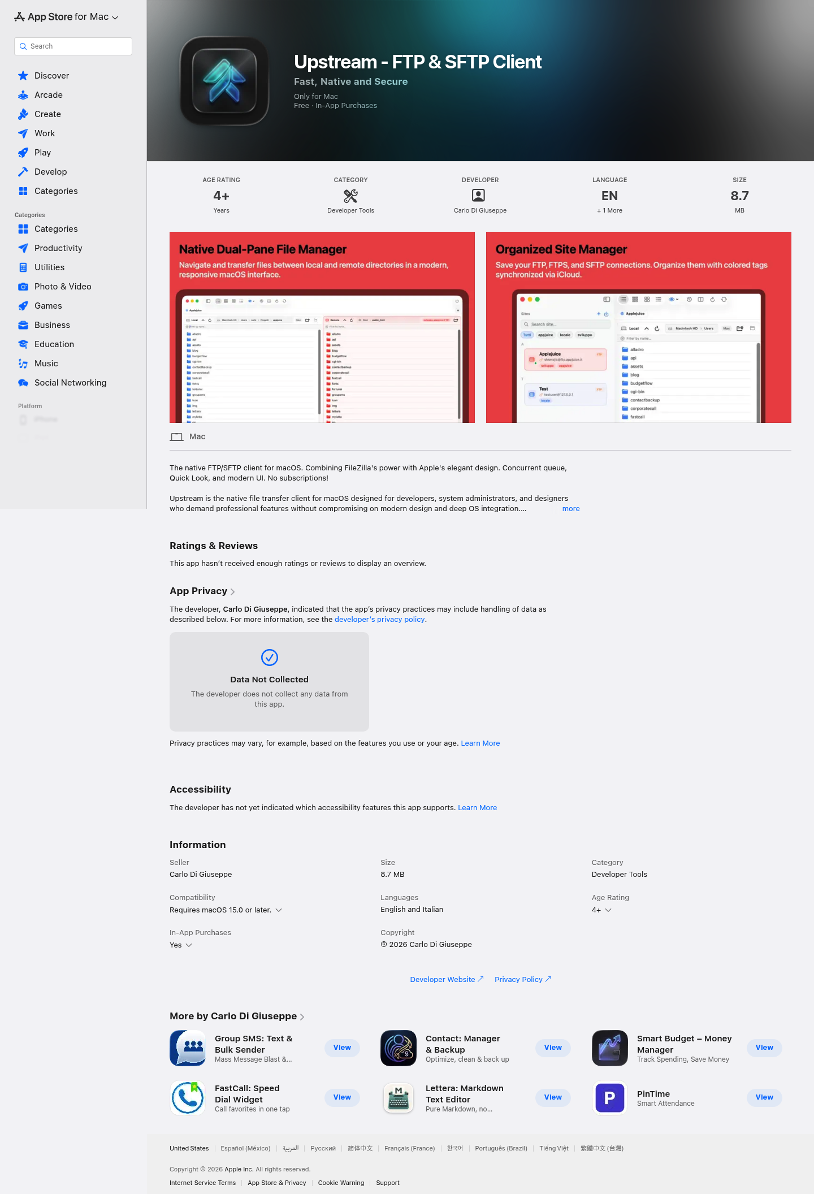The height and width of the screenshot is (1194, 814).
Task: Expand description with the more link
Action: 571,509
